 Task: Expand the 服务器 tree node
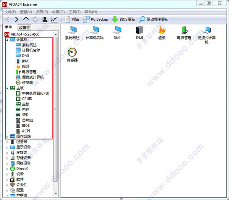click(7, 142)
